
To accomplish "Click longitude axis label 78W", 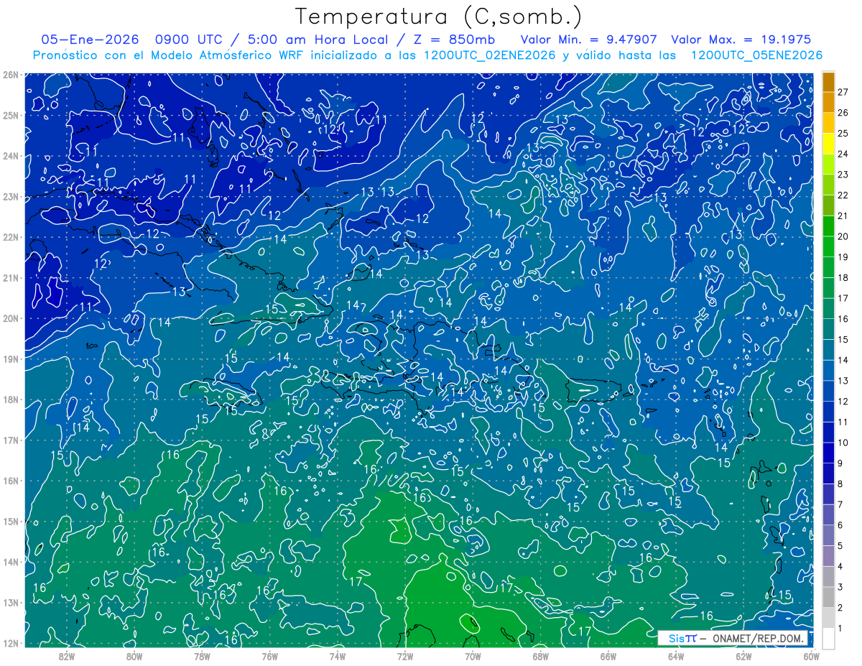I will [x=202, y=656].
